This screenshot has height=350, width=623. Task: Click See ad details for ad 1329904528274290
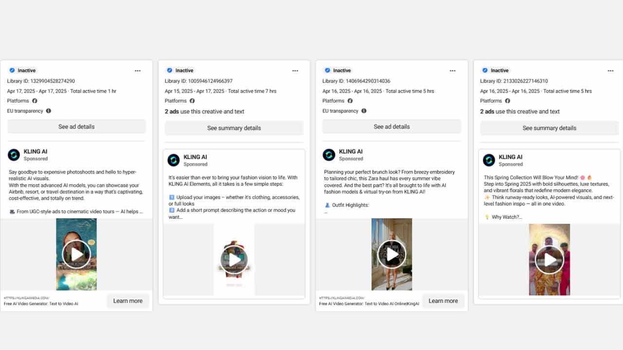(76, 127)
